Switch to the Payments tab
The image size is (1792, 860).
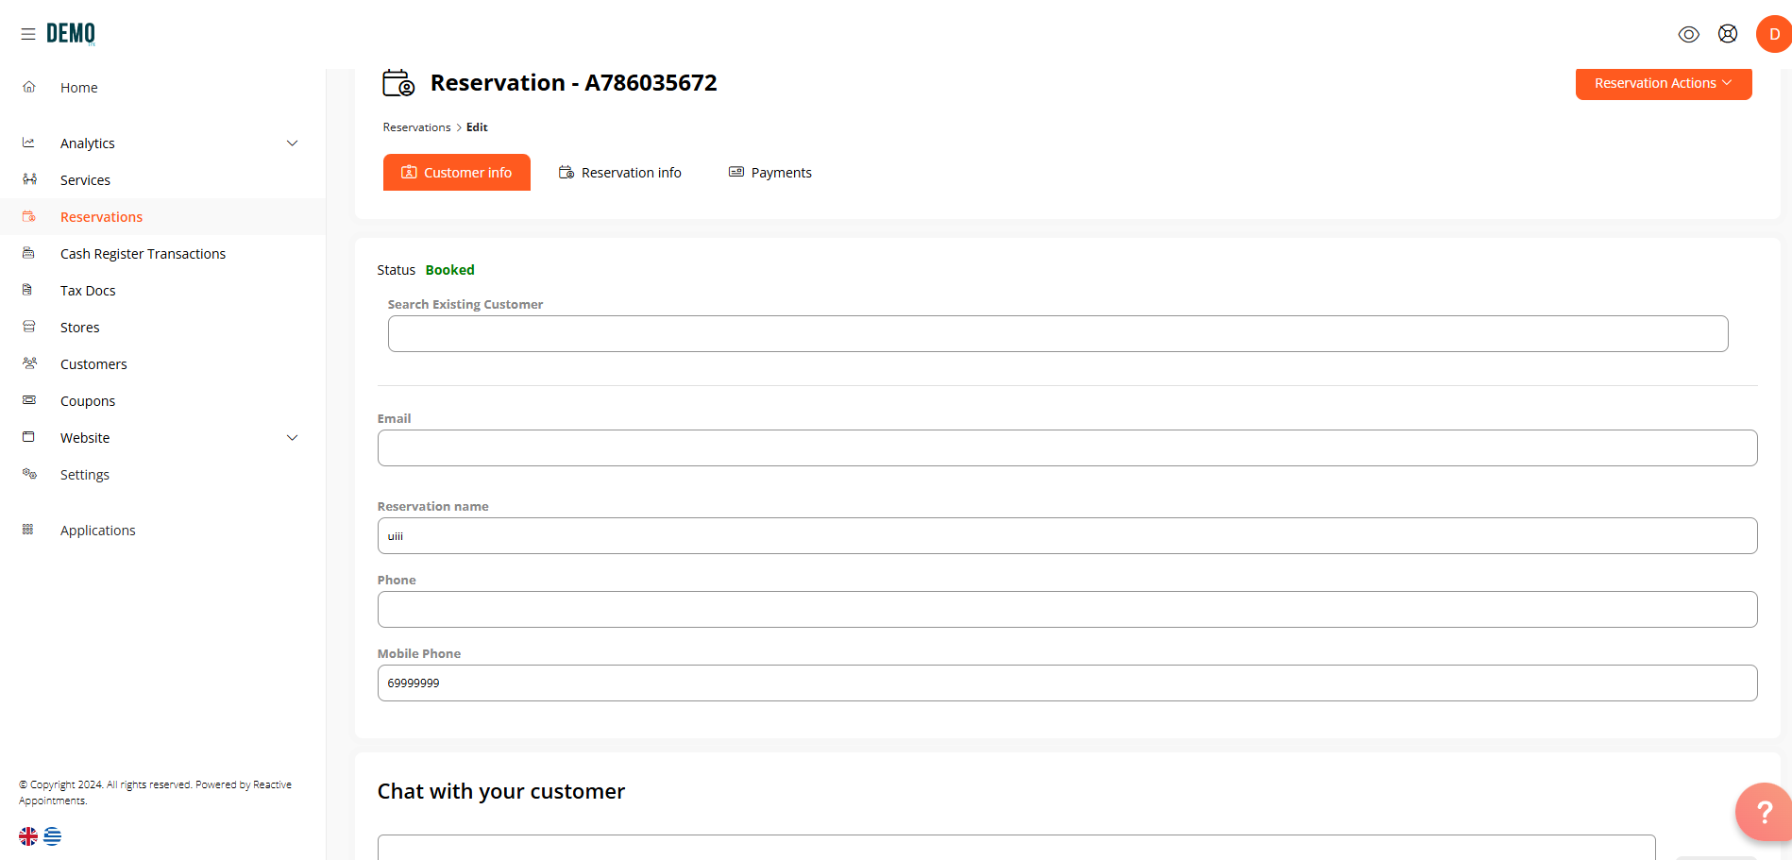coord(770,173)
